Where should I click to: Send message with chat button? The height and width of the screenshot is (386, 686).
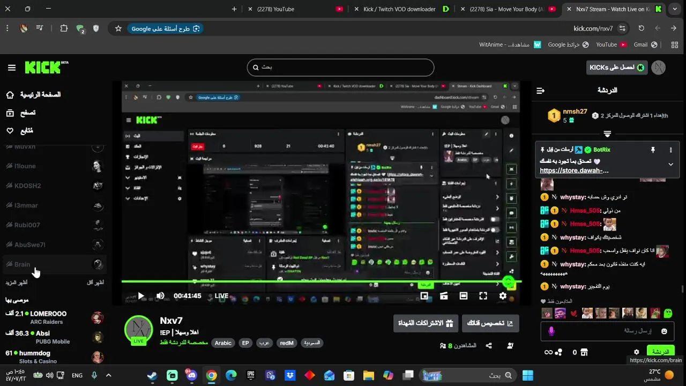(x=661, y=352)
